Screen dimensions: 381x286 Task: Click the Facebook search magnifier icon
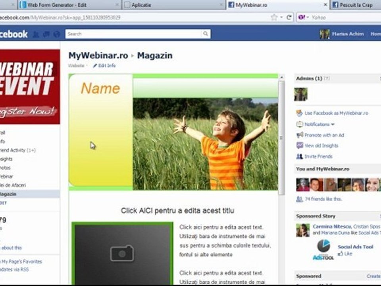(206, 34)
